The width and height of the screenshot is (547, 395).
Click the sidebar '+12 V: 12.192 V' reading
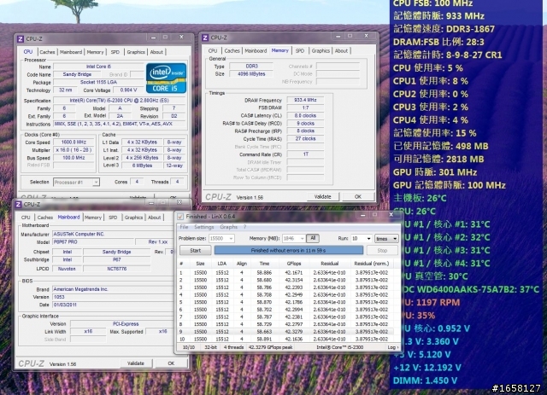coord(427,368)
